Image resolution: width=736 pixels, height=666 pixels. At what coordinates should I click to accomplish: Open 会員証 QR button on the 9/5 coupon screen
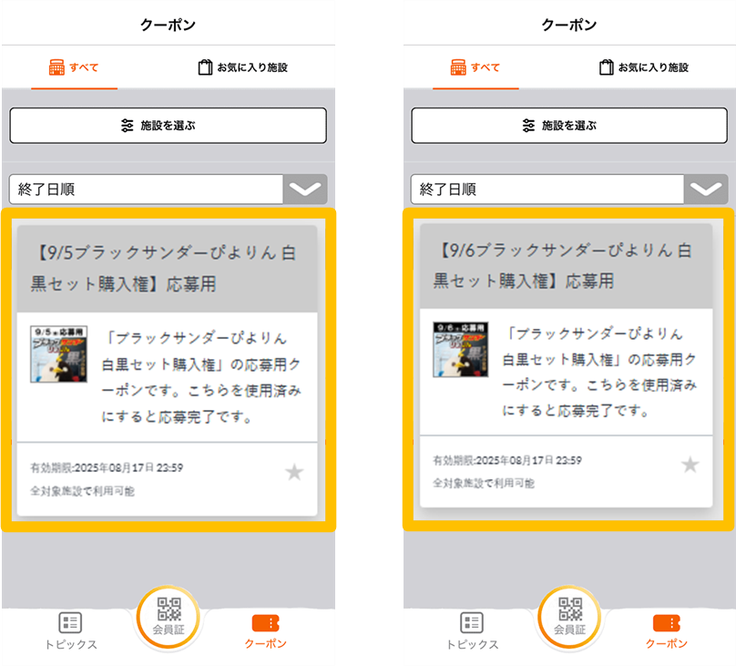[169, 617]
